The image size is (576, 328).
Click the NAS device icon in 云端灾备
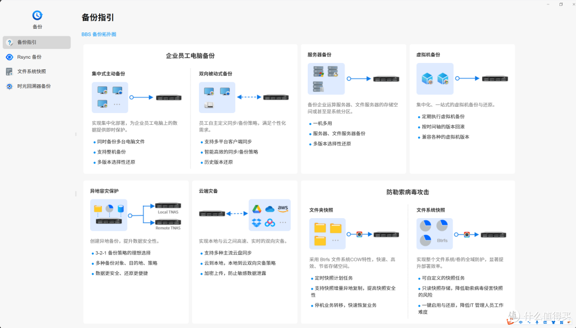click(212, 213)
